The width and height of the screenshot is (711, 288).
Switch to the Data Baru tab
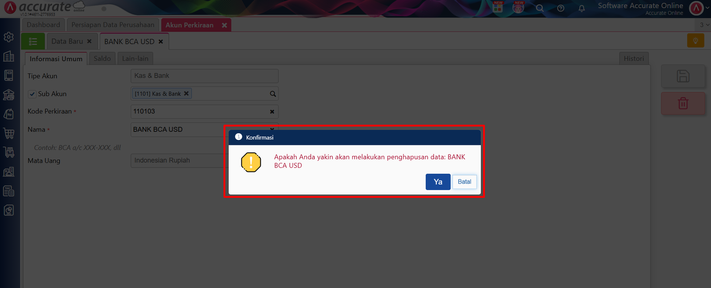(x=67, y=41)
